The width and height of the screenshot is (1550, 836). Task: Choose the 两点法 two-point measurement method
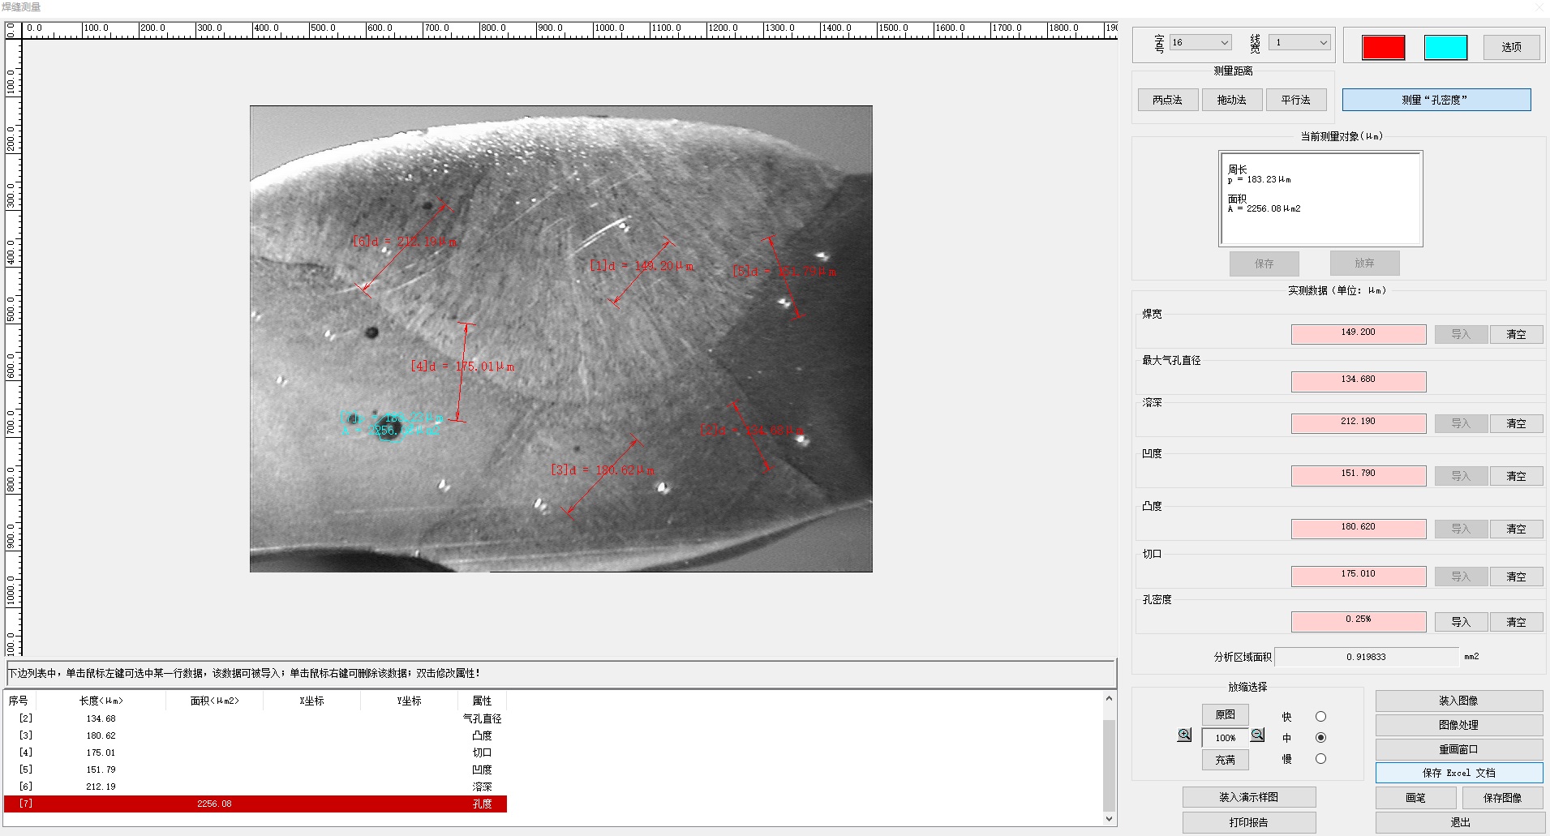point(1167,100)
